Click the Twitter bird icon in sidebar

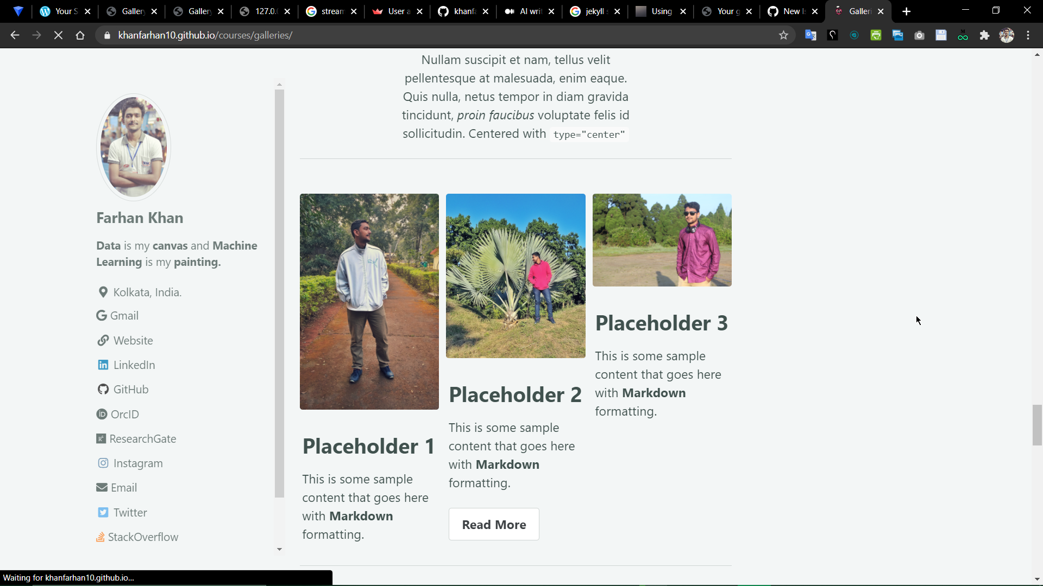click(x=103, y=513)
